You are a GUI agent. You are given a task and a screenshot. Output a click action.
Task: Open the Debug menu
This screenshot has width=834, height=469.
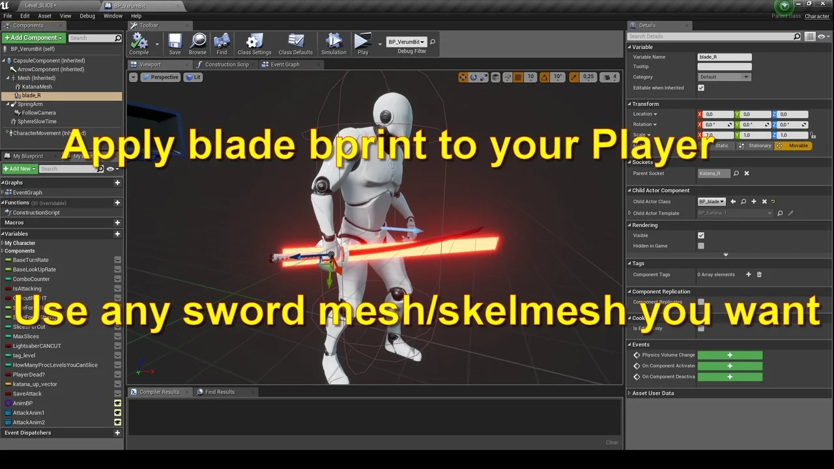(x=87, y=16)
